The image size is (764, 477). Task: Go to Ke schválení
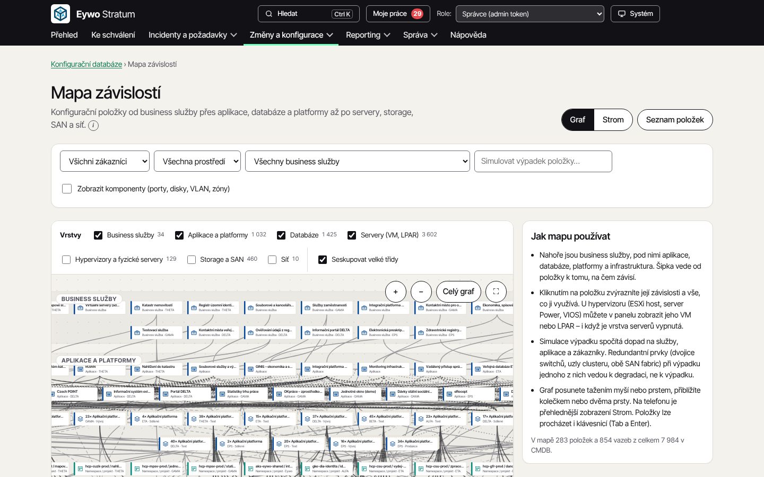[x=113, y=35]
